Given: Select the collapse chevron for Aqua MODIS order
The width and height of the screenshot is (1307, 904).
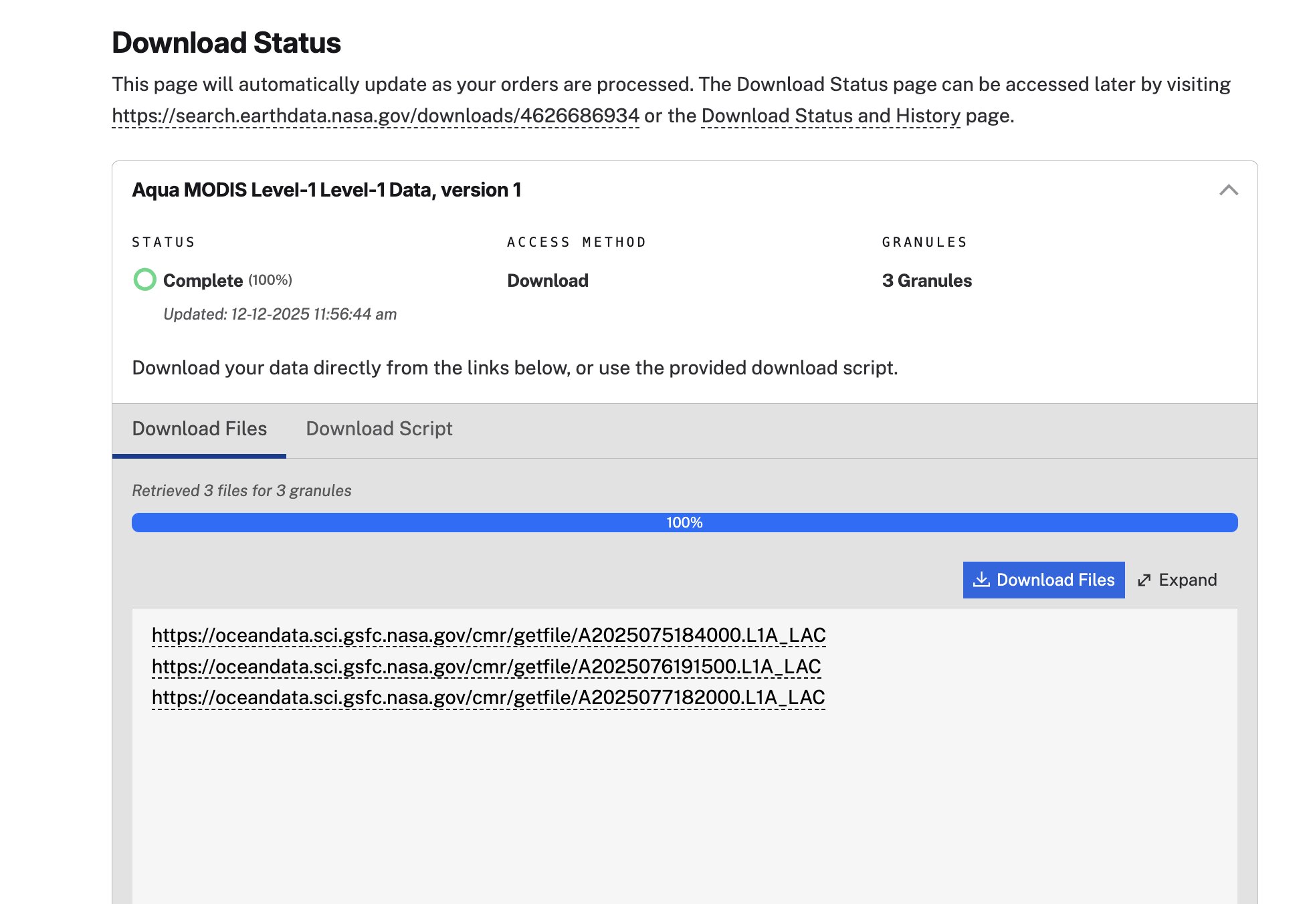Looking at the screenshot, I should (1229, 191).
